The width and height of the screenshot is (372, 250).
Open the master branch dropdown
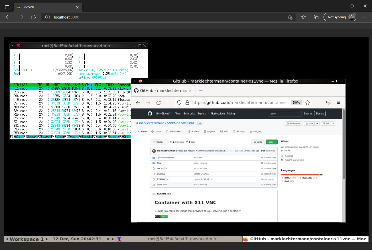[159, 142]
